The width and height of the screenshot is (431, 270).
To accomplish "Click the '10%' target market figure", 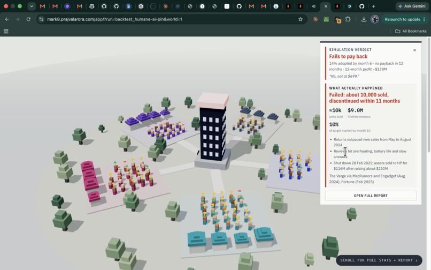I will pos(334,124).
